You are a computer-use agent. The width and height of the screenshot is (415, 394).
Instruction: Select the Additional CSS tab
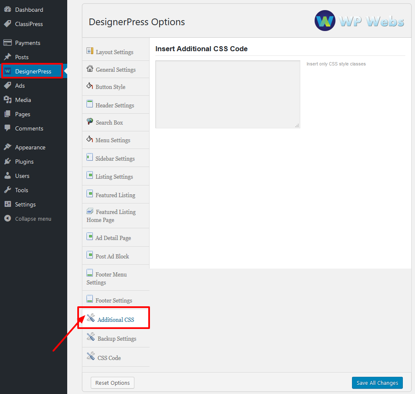[x=116, y=319]
